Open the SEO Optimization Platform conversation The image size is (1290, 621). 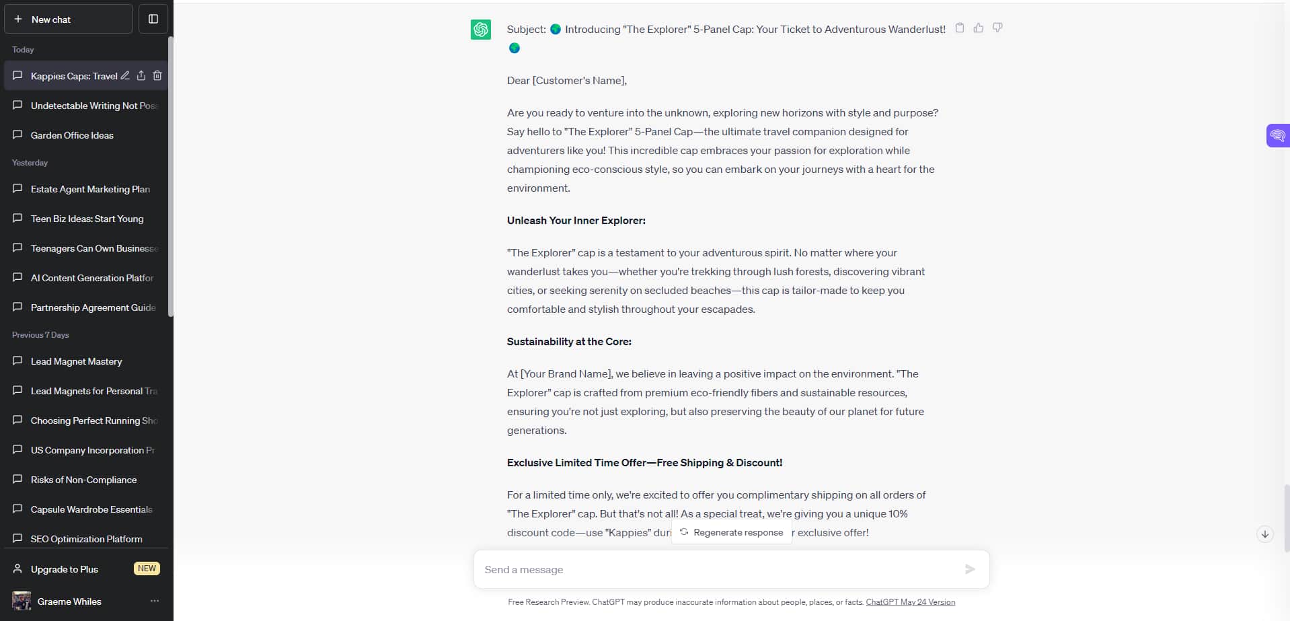[86, 538]
